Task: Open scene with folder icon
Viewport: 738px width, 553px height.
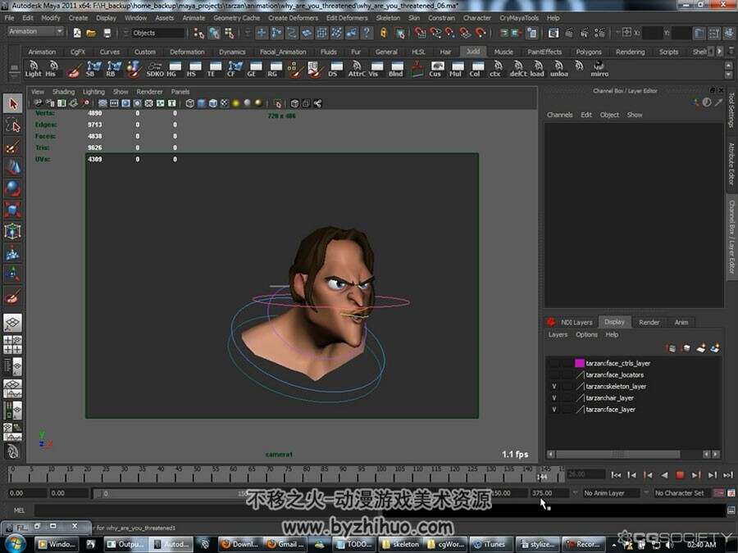Action: [91, 33]
